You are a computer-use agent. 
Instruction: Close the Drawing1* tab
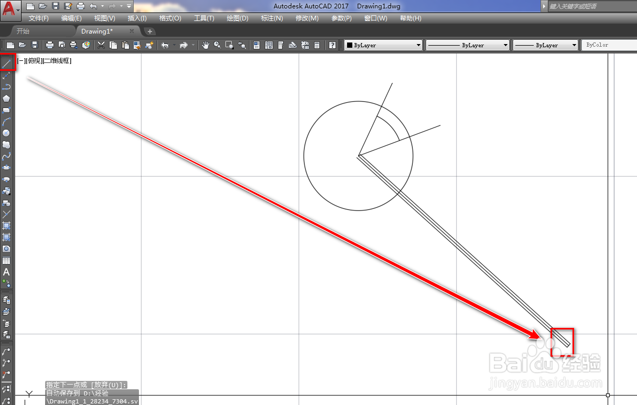[132, 31]
